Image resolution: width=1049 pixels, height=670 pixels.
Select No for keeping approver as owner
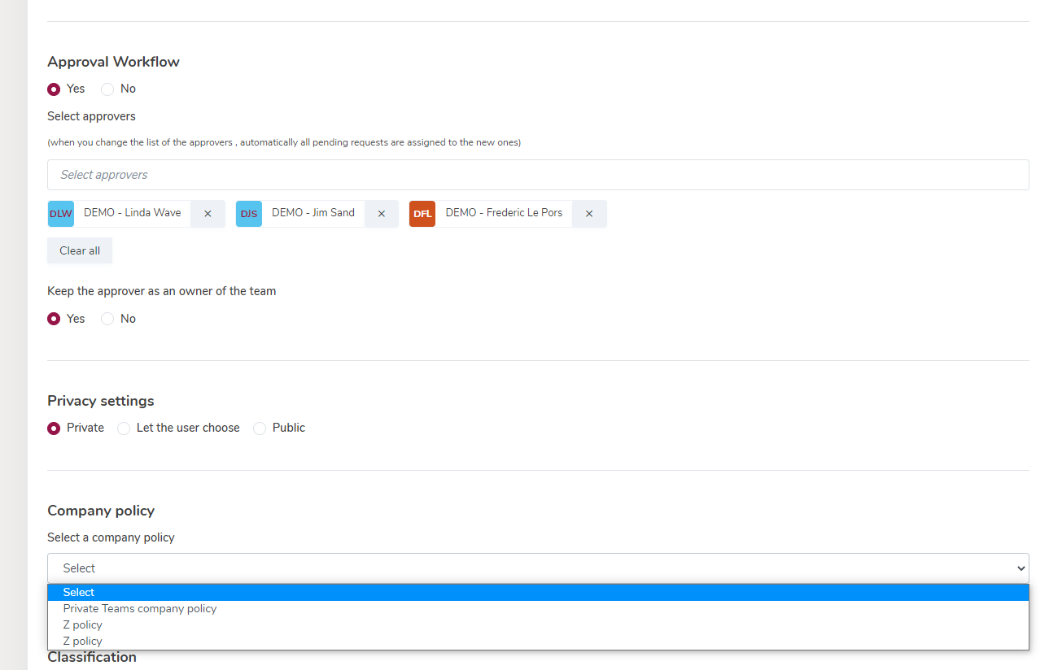107,319
